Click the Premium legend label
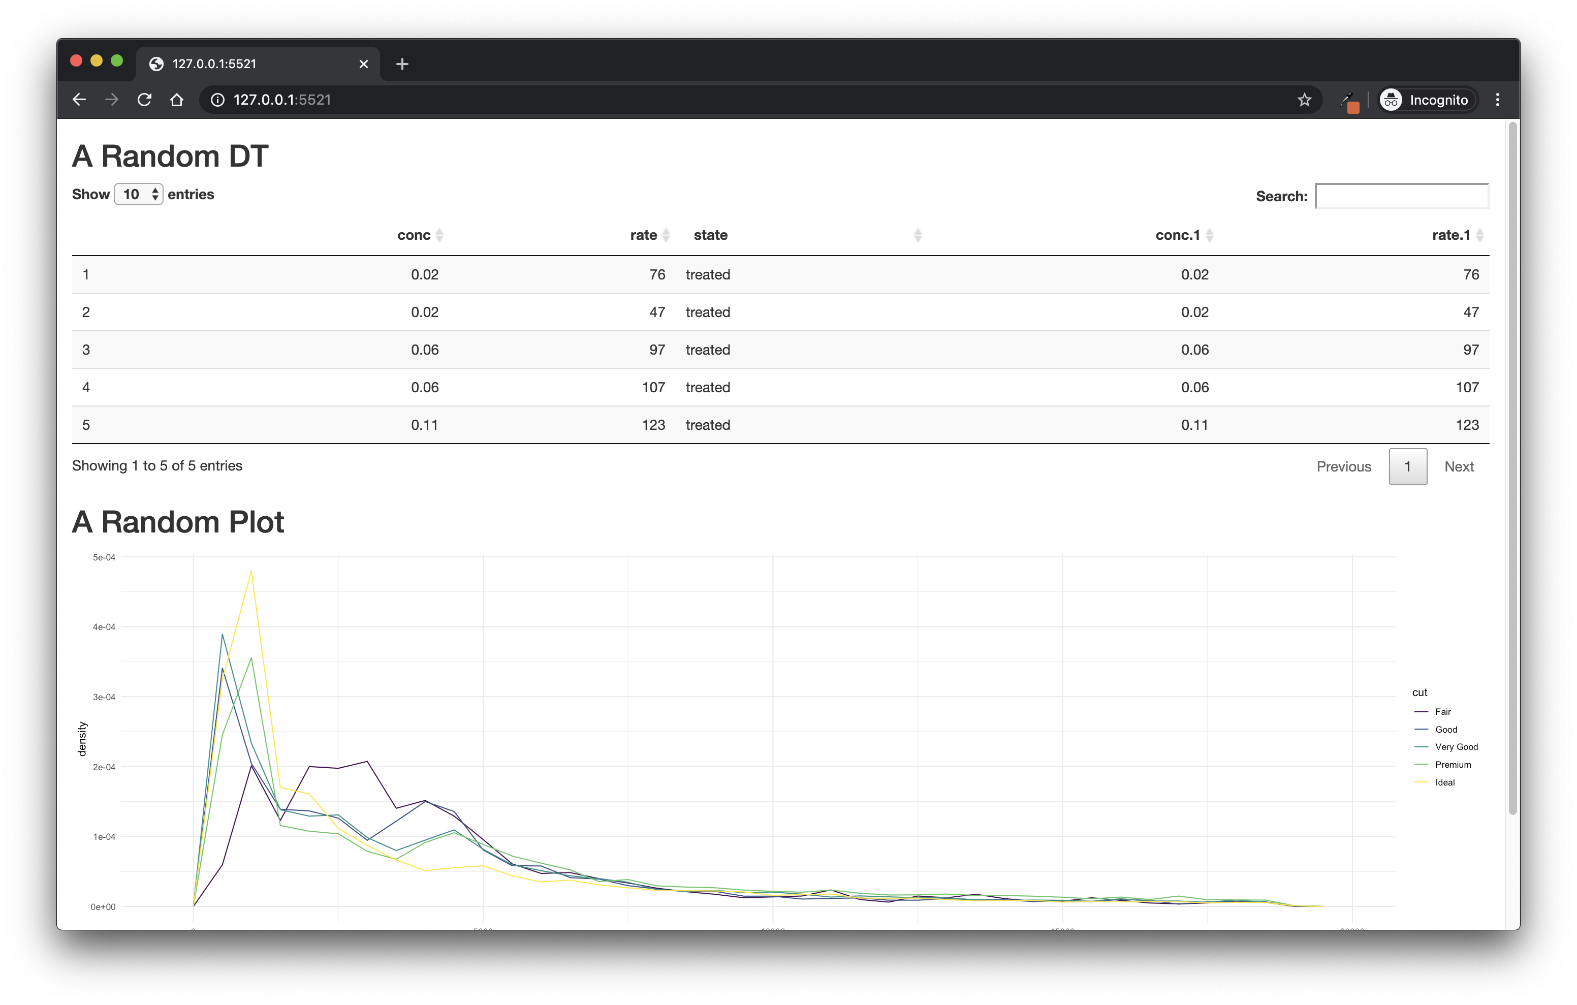Image resolution: width=1577 pixels, height=1005 pixels. (x=1453, y=765)
